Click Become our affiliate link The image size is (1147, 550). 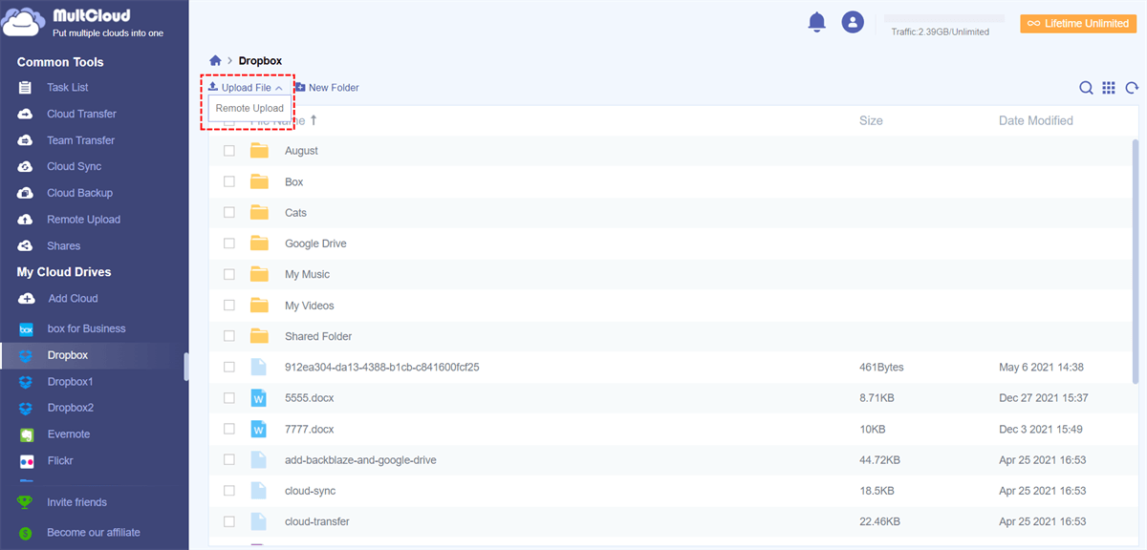pos(94,533)
